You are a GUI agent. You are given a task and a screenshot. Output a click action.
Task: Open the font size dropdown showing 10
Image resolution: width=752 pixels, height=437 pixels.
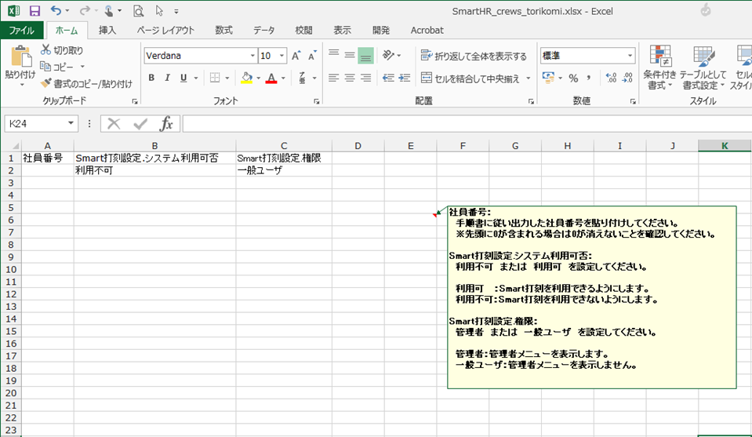[282, 56]
